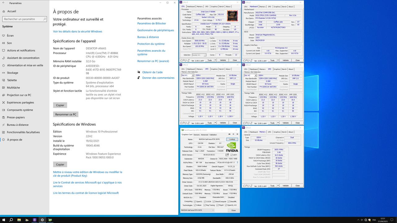Click Lookup button in GPU-Z
Screen dimensions: 397x223
tap(232, 139)
